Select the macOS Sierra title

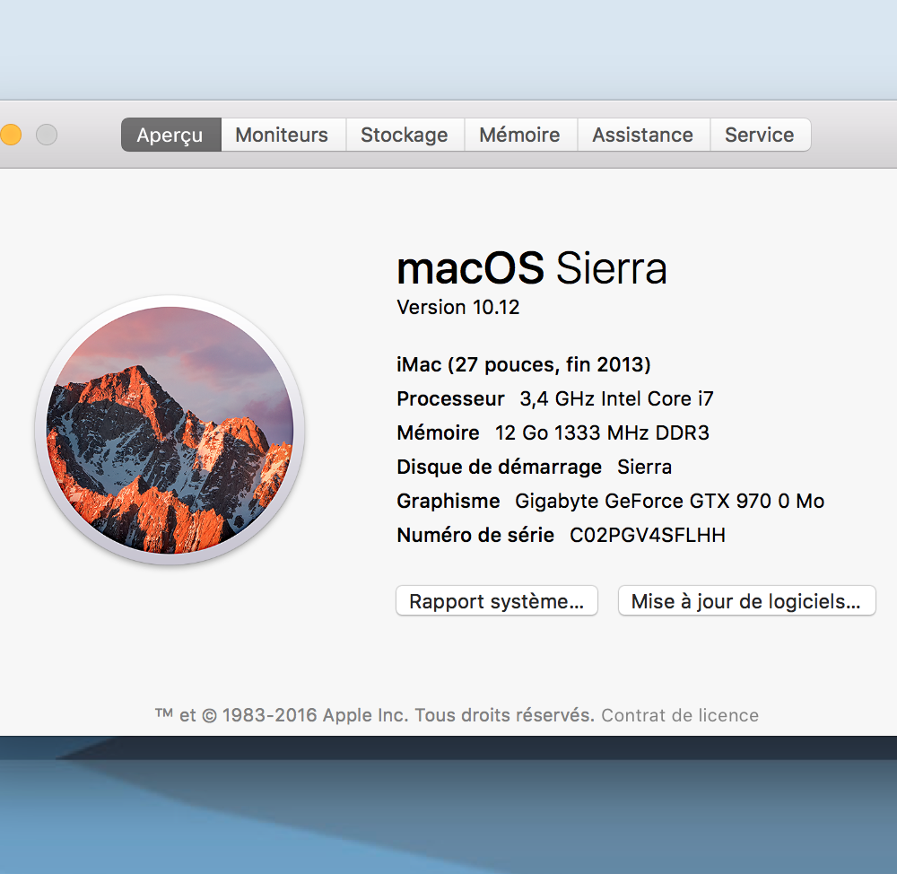pyautogui.click(x=532, y=268)
